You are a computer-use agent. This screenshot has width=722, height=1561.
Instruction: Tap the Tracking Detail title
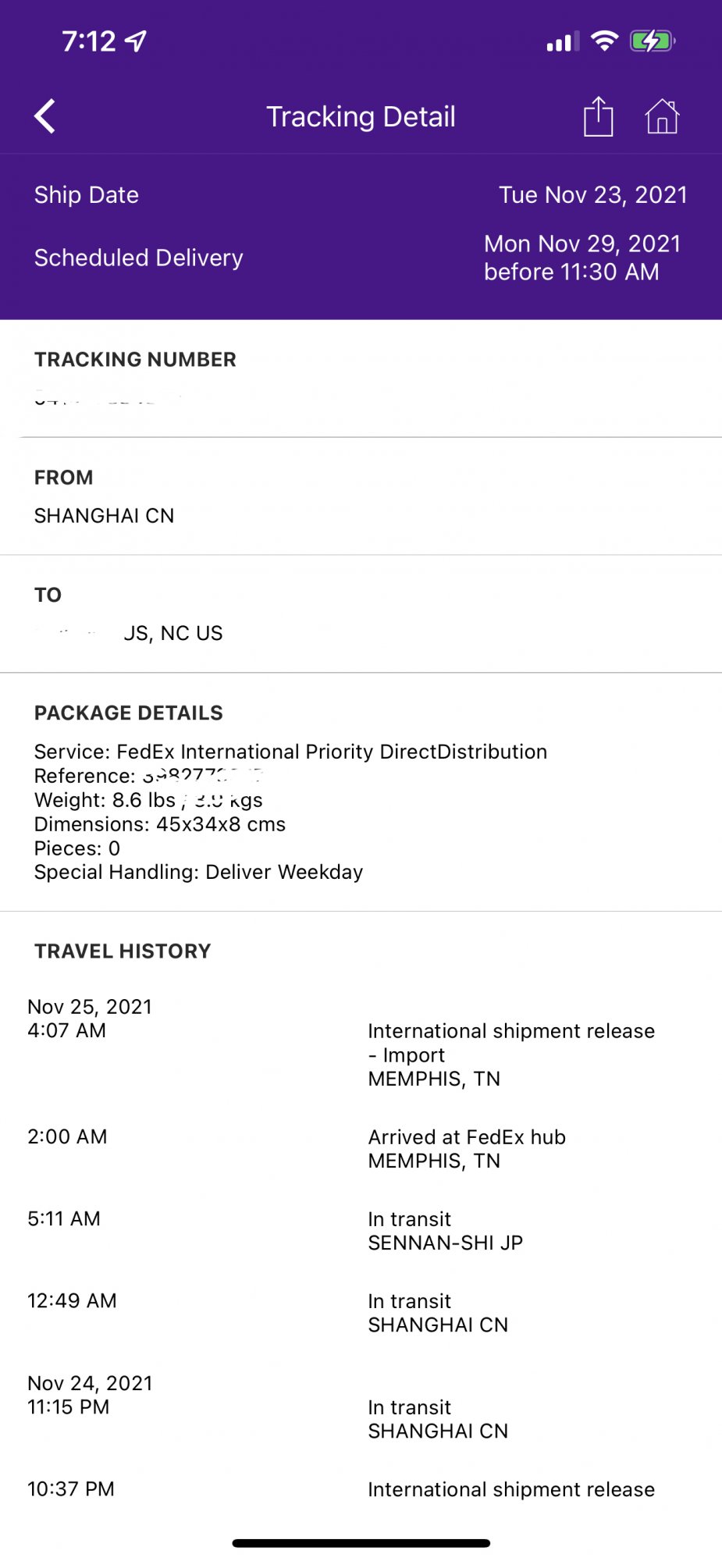[361, 117]
